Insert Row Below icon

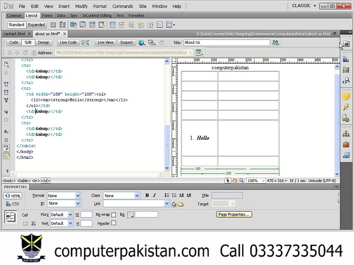[131, 25]
